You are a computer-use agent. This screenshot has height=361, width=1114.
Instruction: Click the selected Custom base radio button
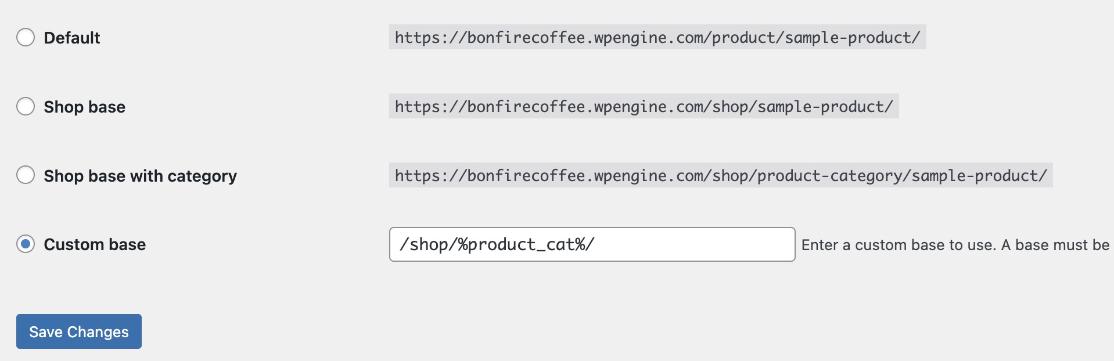coord(26,244)
